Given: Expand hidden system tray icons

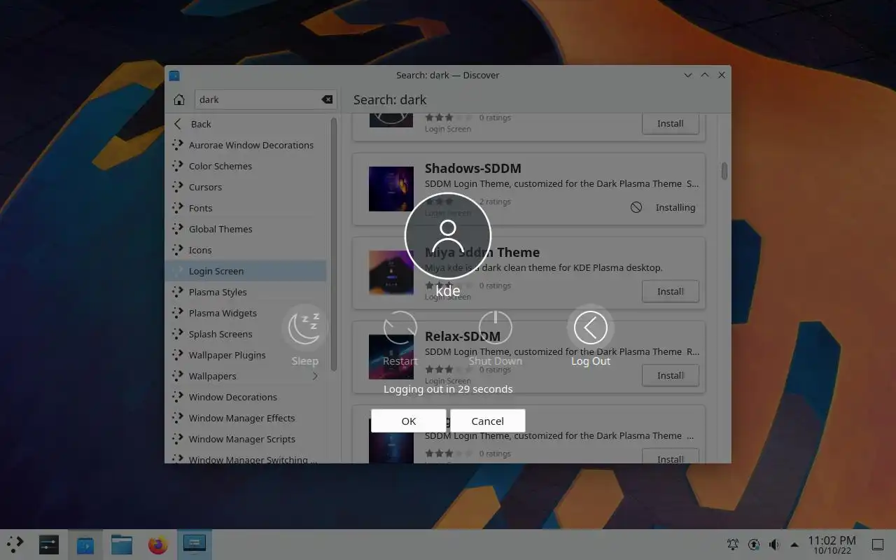Looking at the screenshot, I should (x=794, y=544).
